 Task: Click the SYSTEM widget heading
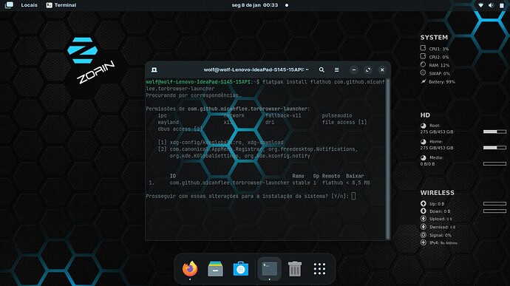click(x=434, y=38)
